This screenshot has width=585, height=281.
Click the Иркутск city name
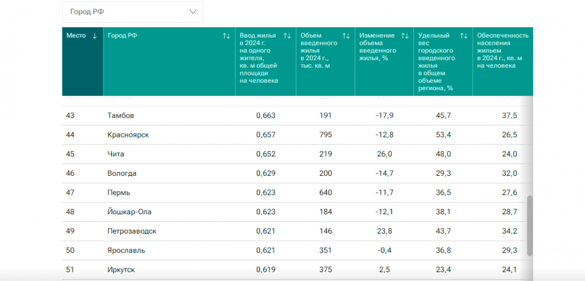click(121, 269)
